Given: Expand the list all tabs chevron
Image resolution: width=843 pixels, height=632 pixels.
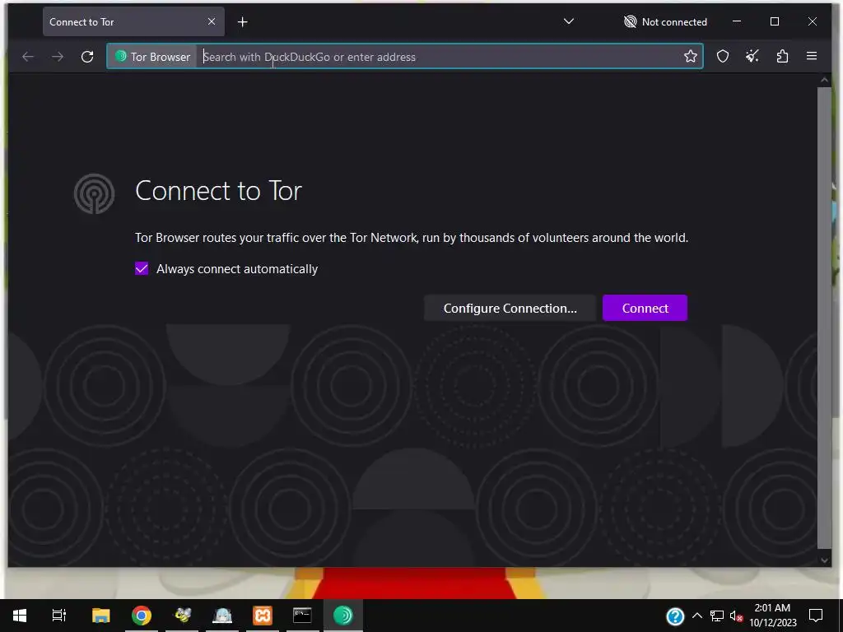Looking at the screenshot, I should [568, 21].
